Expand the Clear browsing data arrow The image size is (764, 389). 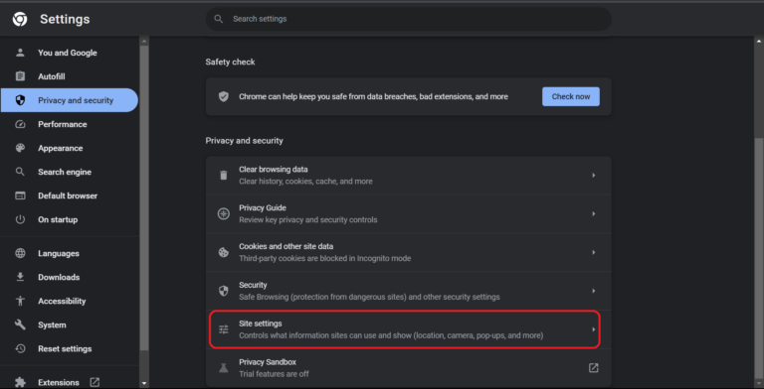[x=594, y=175]
